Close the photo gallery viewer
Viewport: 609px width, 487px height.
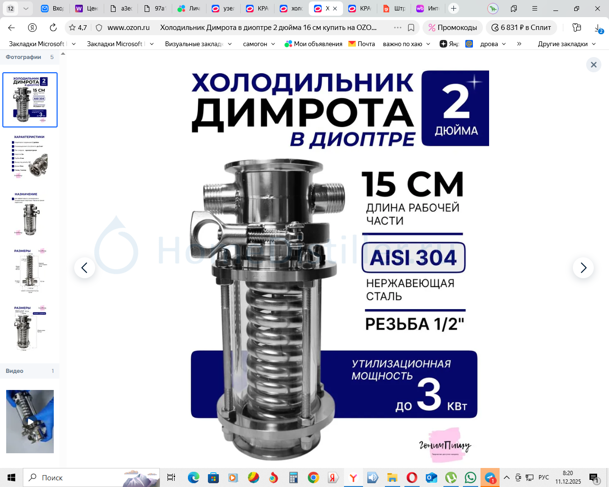(593, 65)
